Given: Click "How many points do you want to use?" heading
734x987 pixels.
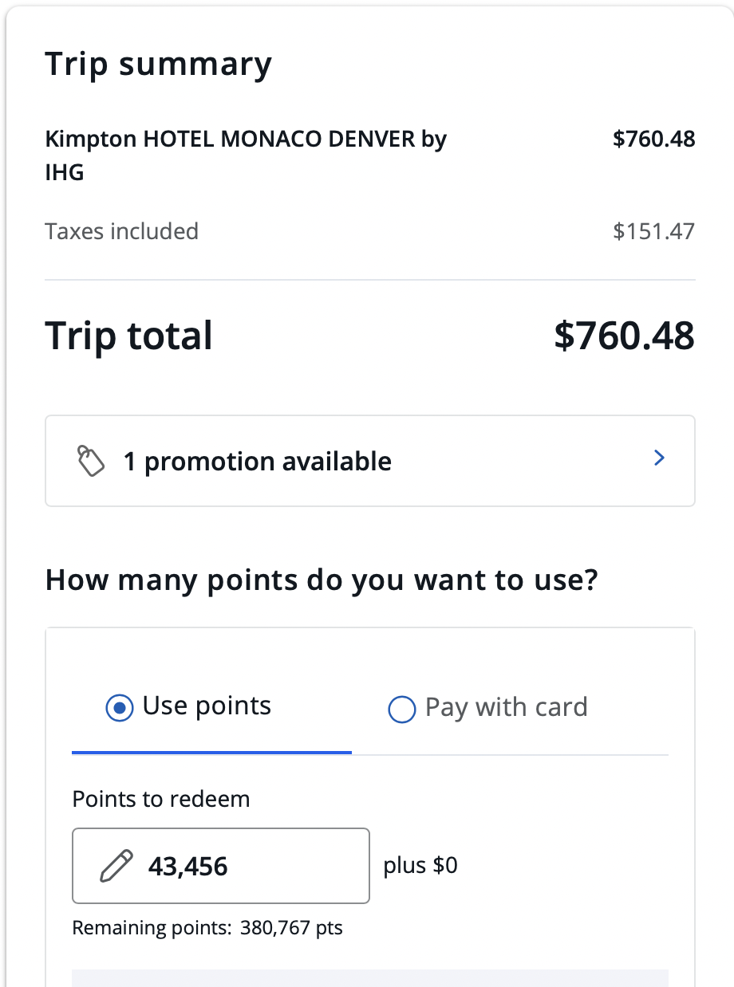Looking at the screenshot, I should pyautogui.click(x=321, y=580).
